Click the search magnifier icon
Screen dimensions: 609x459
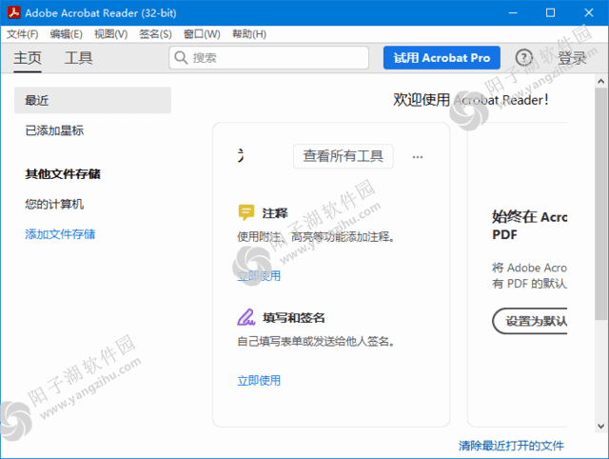[x=181, y=57]
